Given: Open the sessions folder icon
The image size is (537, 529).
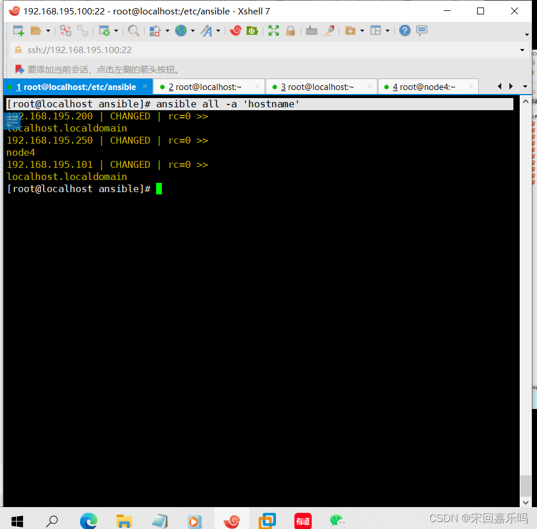Looking at the screenshot, I should pos(36,31).
